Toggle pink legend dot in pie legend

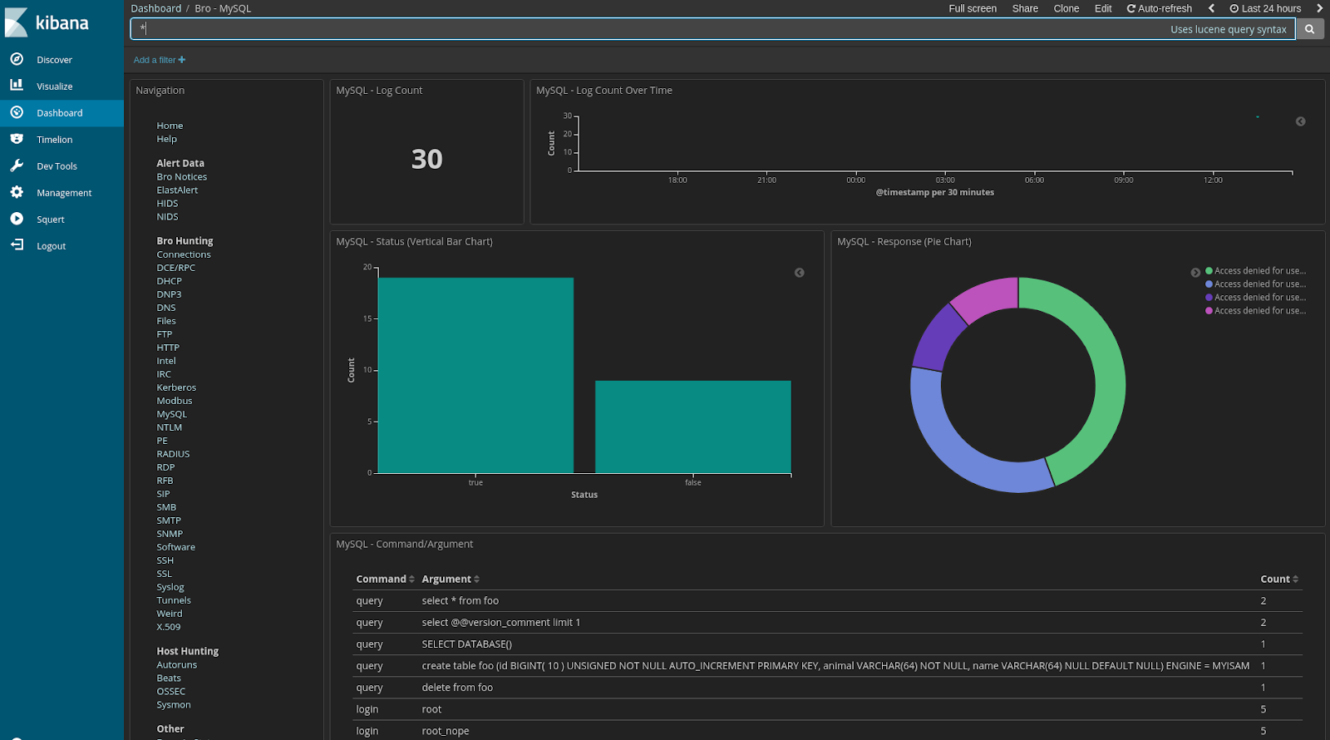(1209, 311)
